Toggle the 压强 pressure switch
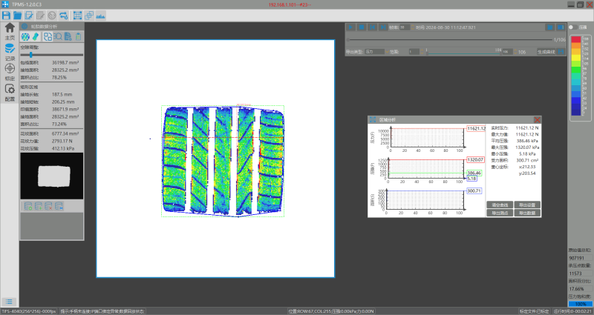Image resolution: width=594 pixels, height=315 pixels. 572,27
